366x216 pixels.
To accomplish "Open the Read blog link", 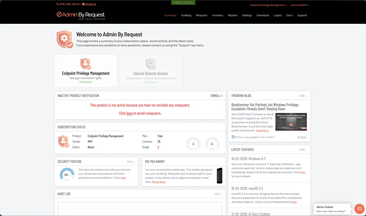I will click(262, 130).
